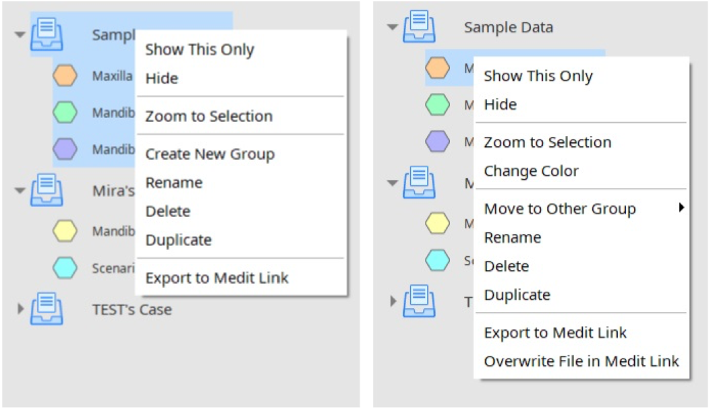Click the orange Maxilla hexagon icon in left panel
The image size is (711, 411).
click(x=65, y=75)
